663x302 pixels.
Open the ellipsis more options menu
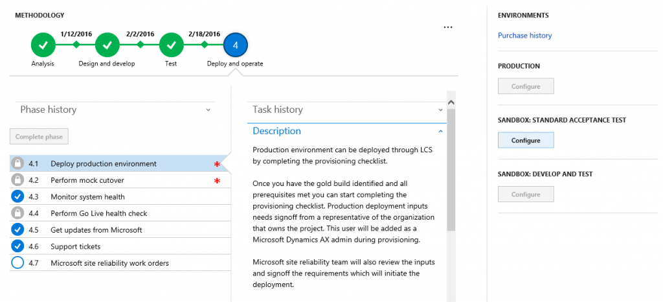tap(448, 28)
